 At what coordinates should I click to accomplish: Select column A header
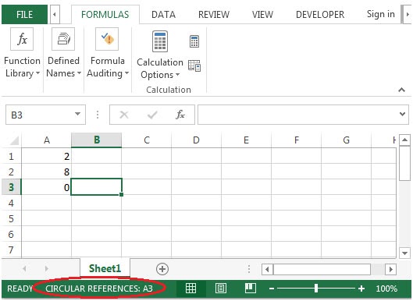pyautogui.click(x=47, y=140)
